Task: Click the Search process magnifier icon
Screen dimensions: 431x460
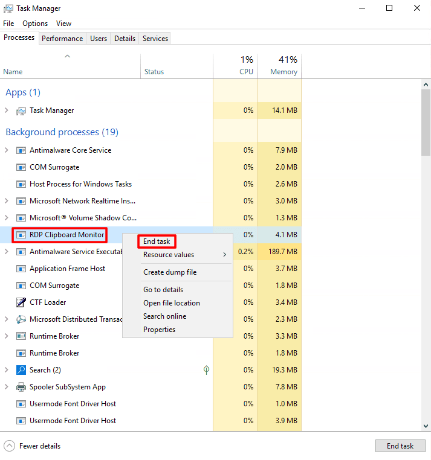Action: (21, 370)
